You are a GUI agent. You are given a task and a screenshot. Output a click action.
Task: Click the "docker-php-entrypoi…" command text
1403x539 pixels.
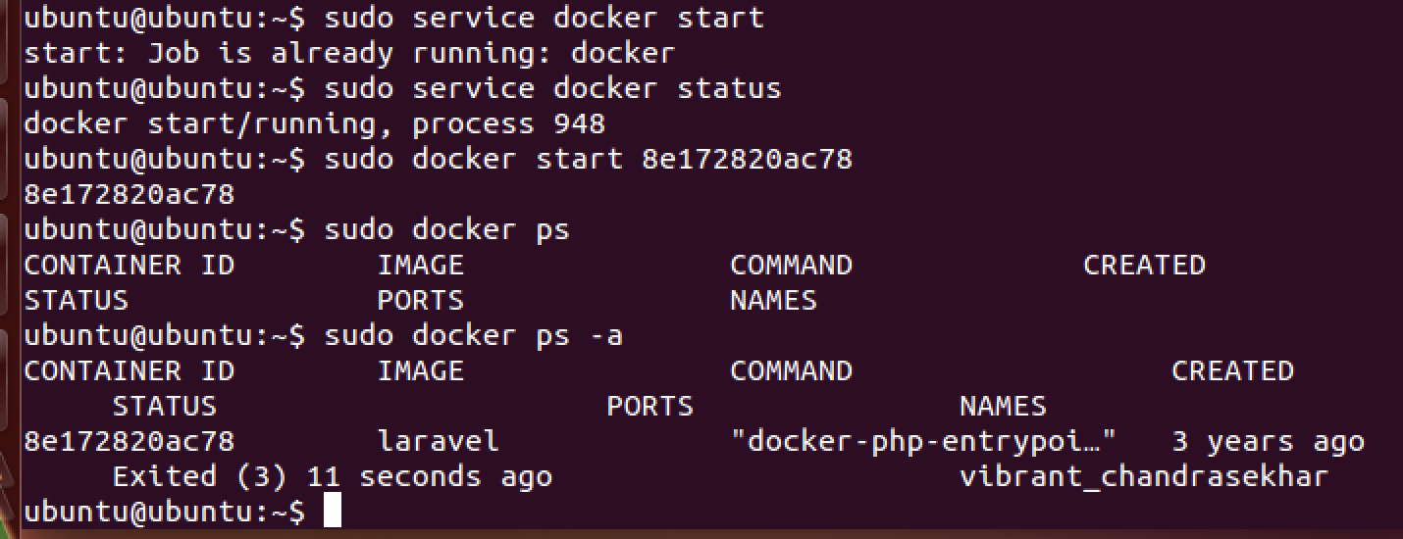pos(924,441)
